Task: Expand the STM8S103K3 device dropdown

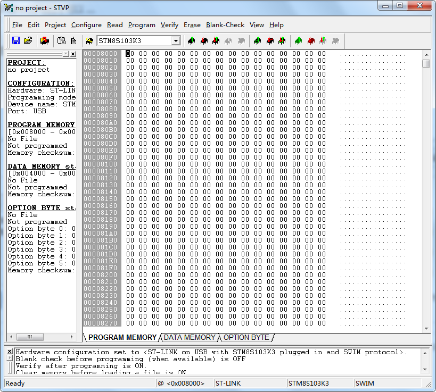Action: (176, 41)
